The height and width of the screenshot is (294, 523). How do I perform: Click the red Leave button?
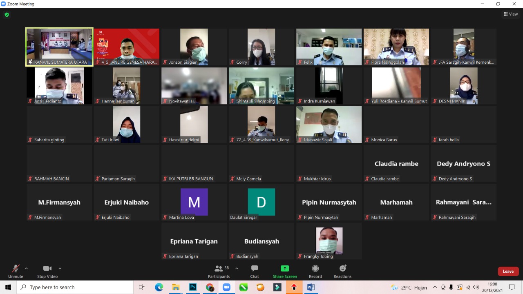click(x=508, y=272)
